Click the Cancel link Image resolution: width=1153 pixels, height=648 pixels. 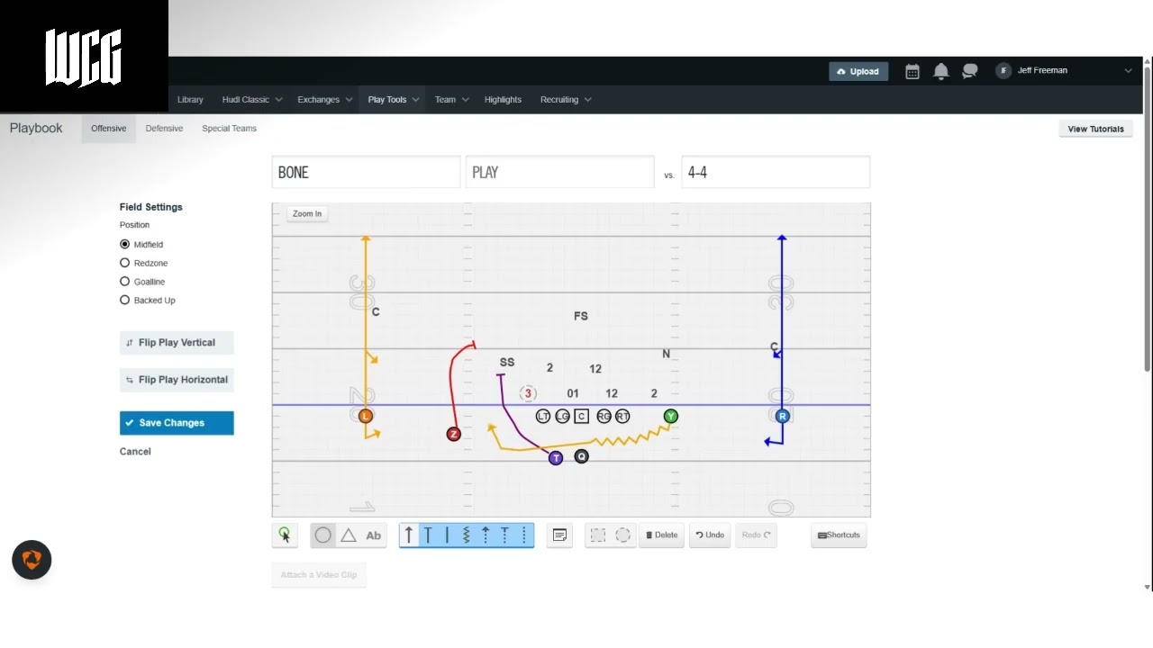135,452
